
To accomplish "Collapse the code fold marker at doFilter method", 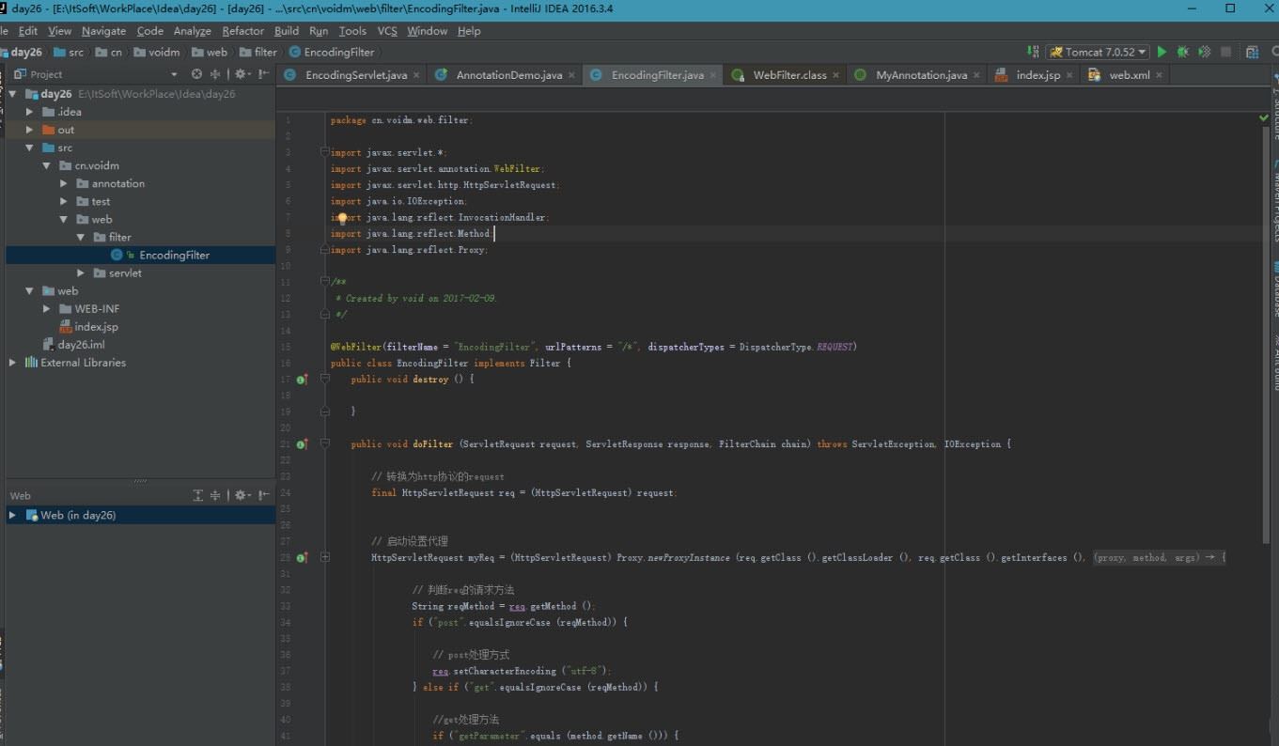I will (323, 443).
